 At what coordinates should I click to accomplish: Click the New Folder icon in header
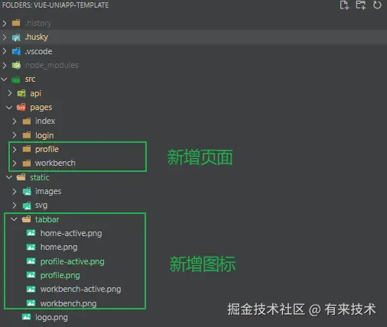pos(361,5)
